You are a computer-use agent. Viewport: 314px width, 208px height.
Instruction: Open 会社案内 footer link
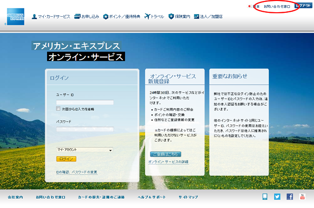15,197
